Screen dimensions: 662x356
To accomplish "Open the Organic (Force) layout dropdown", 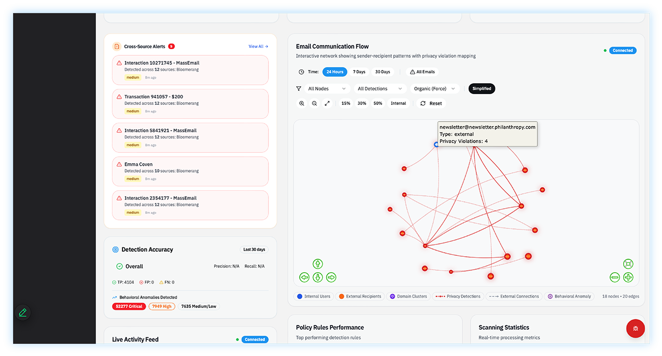I will (434, 89).
